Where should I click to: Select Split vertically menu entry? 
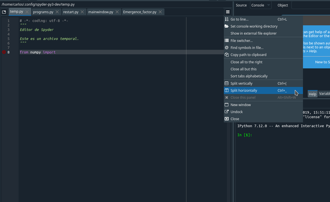[x=263, y=84]
